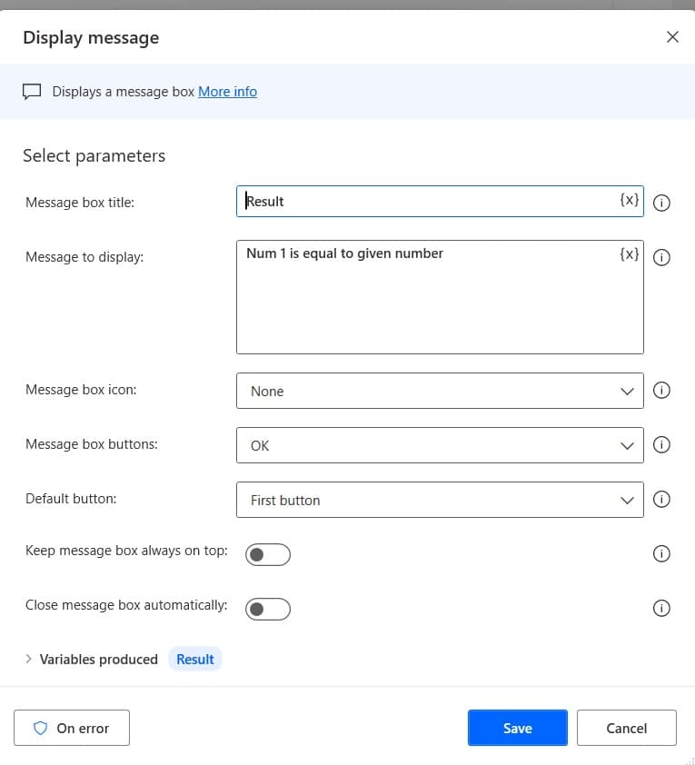Cancel the Display message dialog

click(627, 728)
